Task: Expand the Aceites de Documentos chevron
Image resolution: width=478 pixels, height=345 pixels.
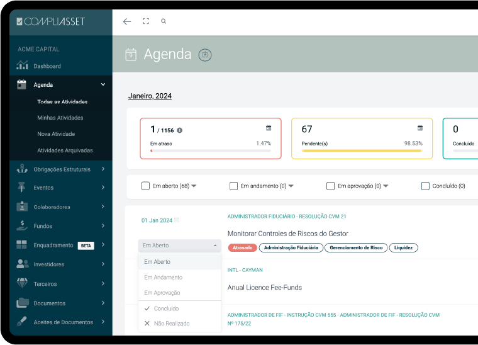Action: tap(103, 322)
